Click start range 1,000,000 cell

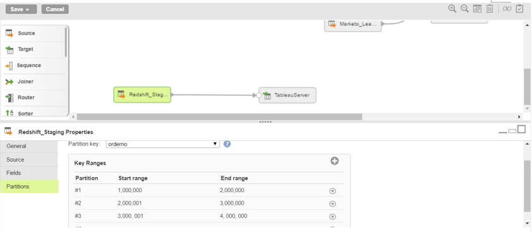pos(130,190)
